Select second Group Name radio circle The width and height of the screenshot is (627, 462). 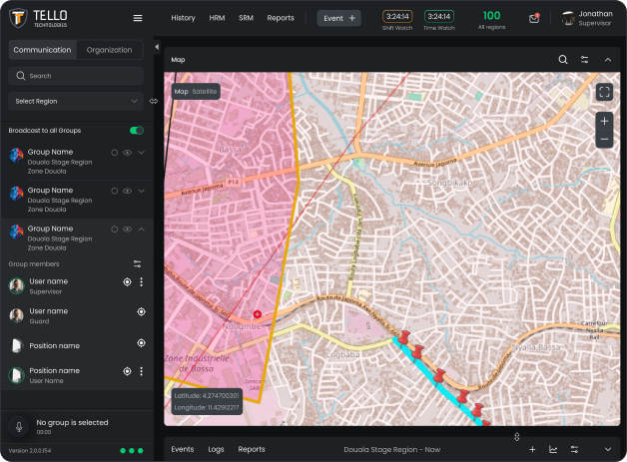pyautogui.click(x=115, y=191)
